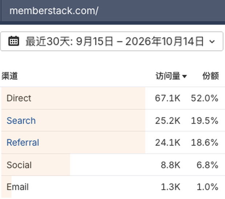
Task: Click the 1.0% share value
Action: click(x=208, y=187)
